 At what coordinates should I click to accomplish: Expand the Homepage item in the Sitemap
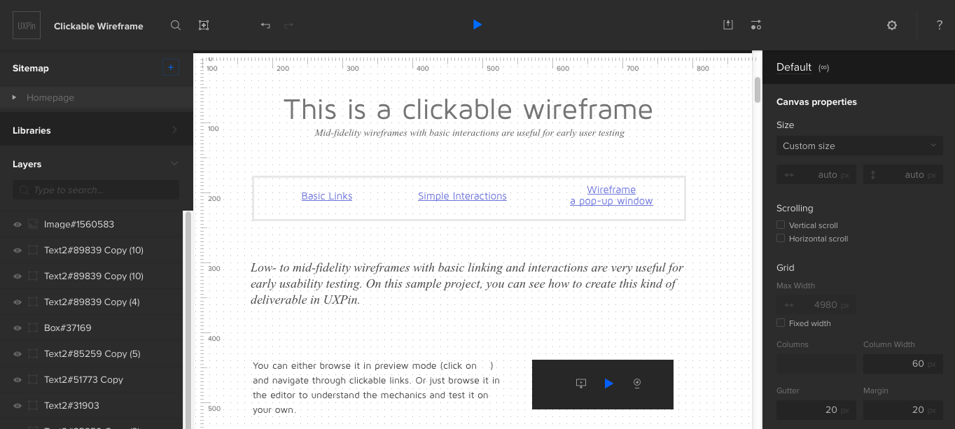pos(13,99)
